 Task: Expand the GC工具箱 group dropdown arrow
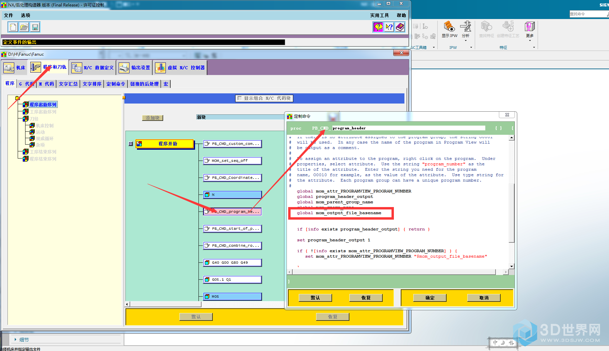[x=434, y=48]
